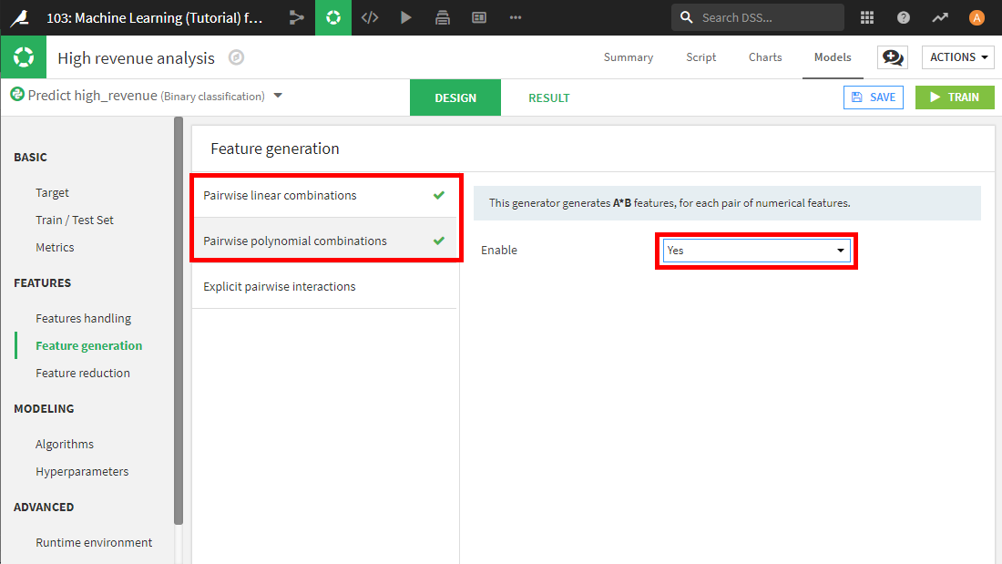Click the green Lab circle icon in the top bar
Viewport: 1002px width, 564px height.
[x=332, y=18]
